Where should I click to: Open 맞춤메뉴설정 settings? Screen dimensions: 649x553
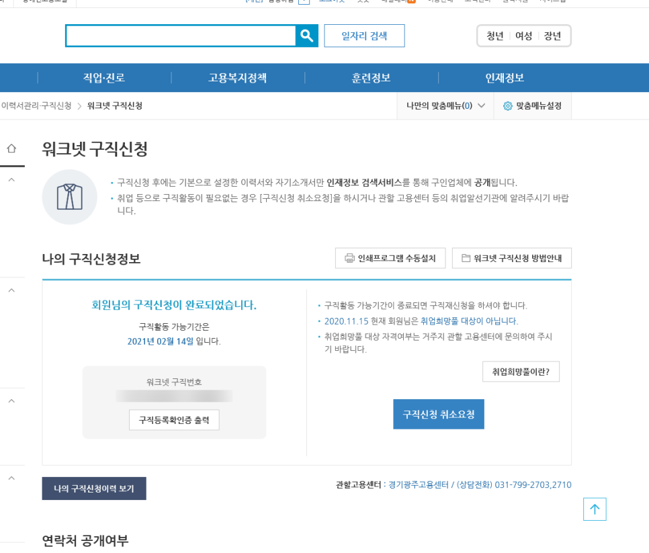coord(532,106)
